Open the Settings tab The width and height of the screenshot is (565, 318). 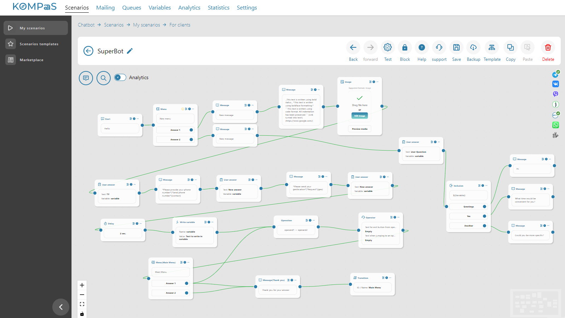[247, 8]
